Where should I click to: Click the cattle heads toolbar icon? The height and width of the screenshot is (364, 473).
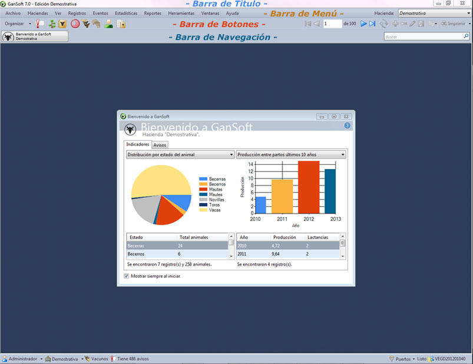coord(86,24)
